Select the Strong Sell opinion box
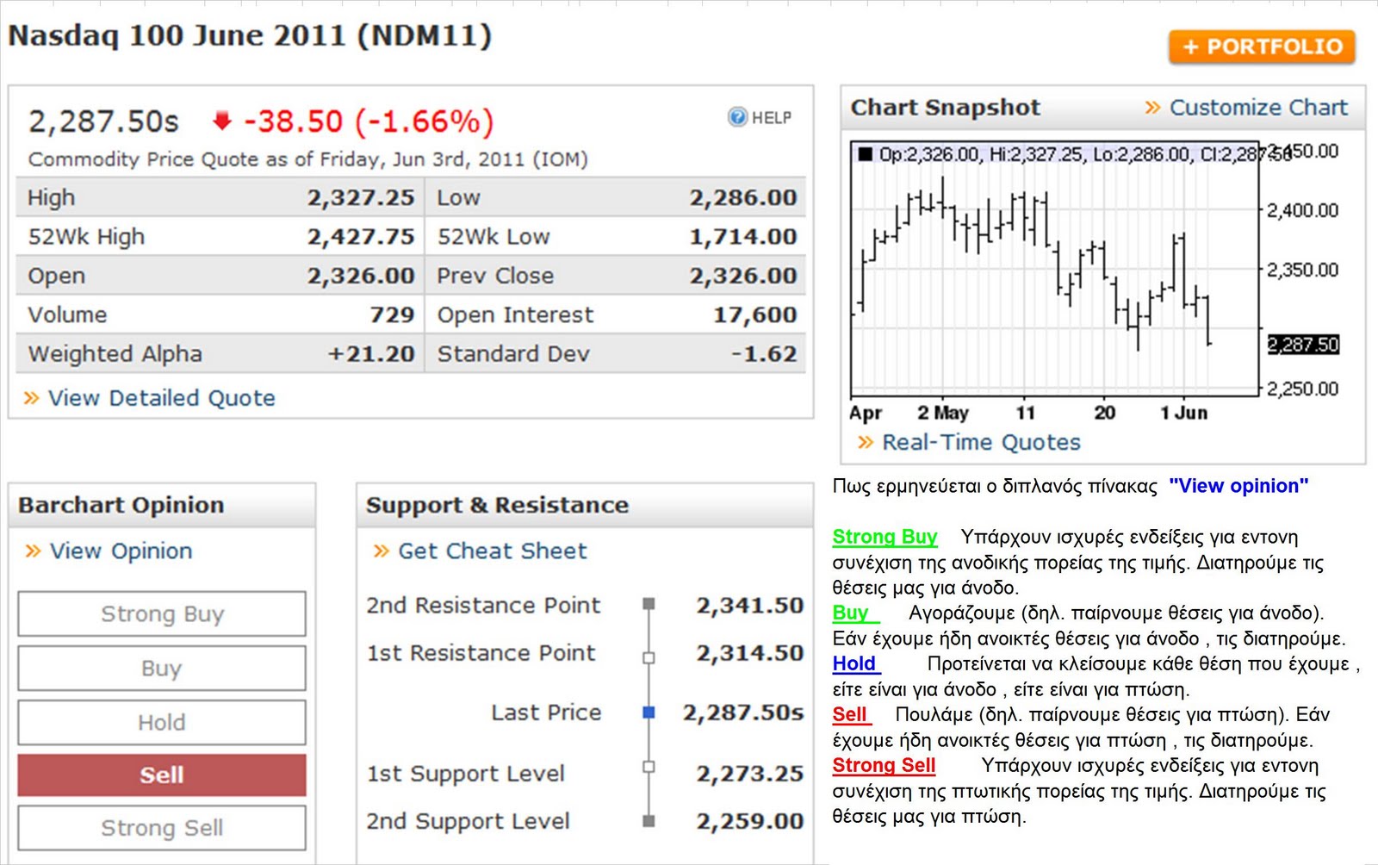 (x=162, y=828)
